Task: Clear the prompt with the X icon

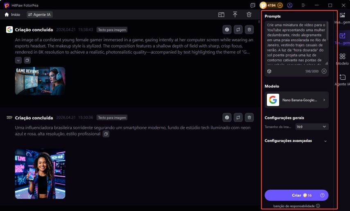Action: pos(324,71)
